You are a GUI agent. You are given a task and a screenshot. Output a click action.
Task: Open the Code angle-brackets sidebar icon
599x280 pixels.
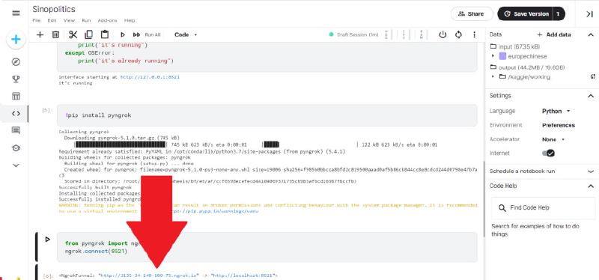pyautogui.click(x=16, y=114)
